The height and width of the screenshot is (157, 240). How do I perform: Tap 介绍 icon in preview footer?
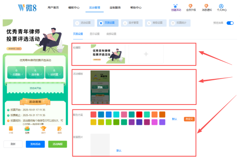tap(11, 128)
